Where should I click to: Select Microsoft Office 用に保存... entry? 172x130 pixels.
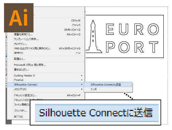[46, 65]
